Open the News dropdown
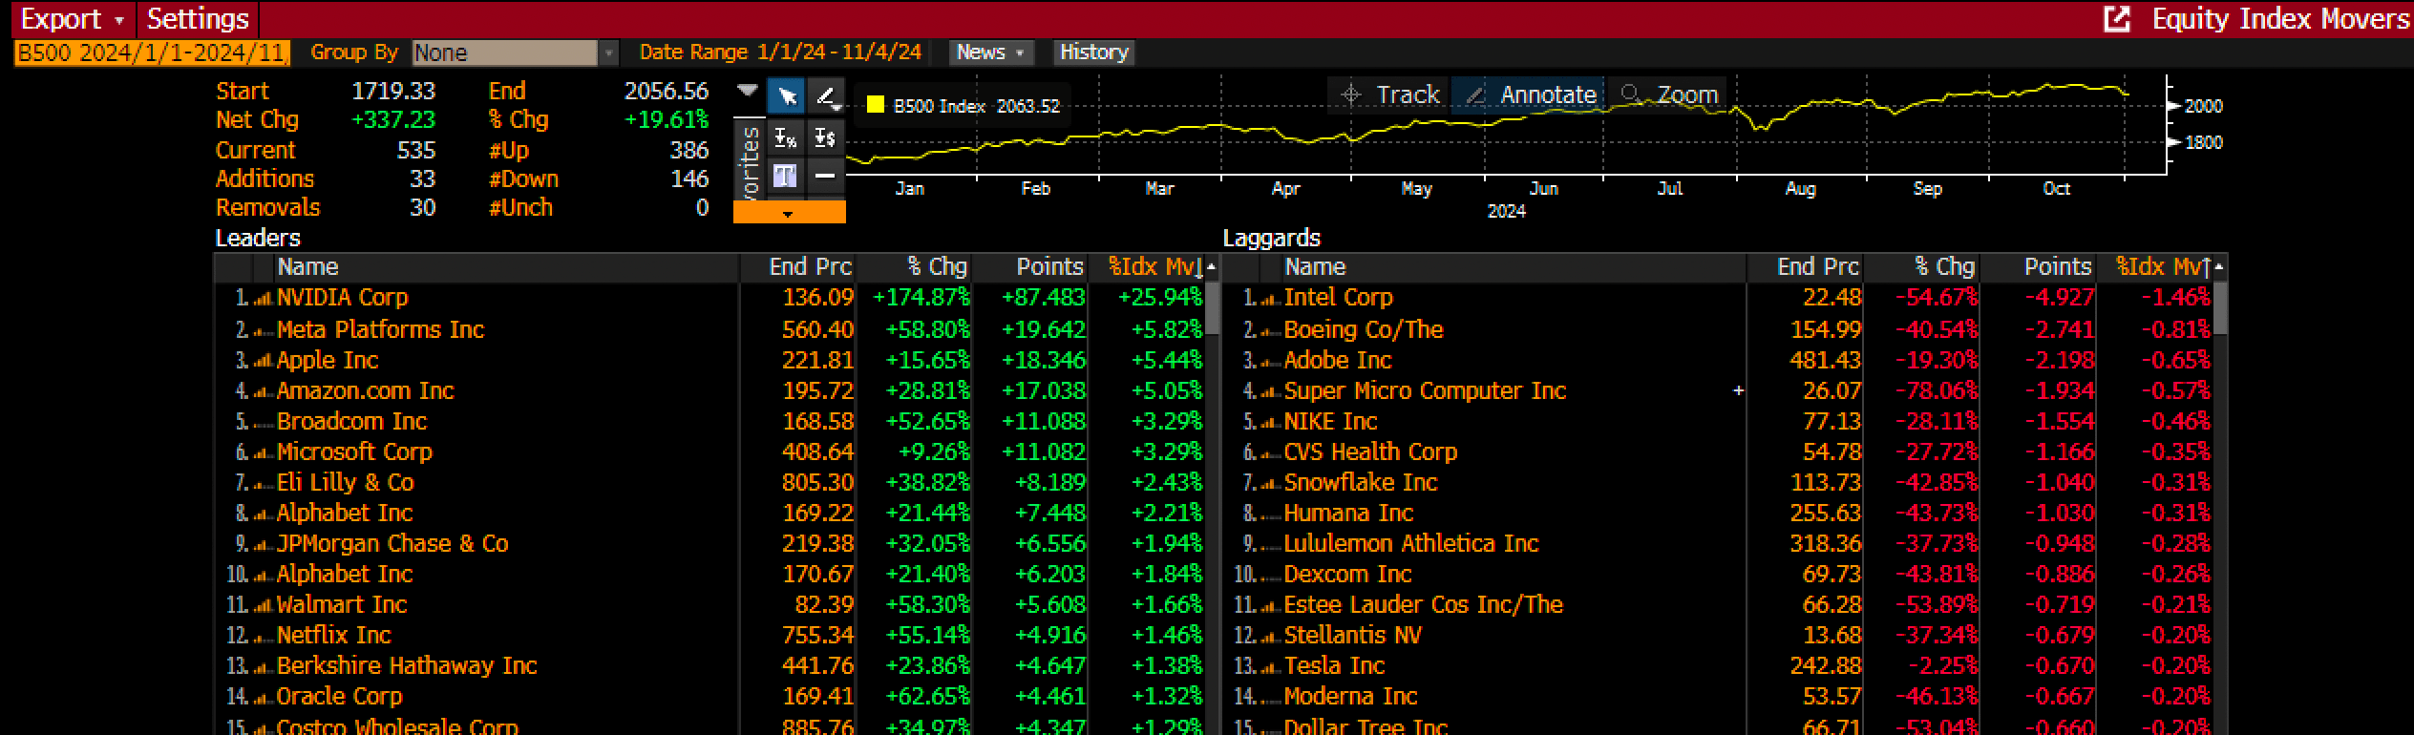Viewport: 2414px width, 735px height. [990, 52]
